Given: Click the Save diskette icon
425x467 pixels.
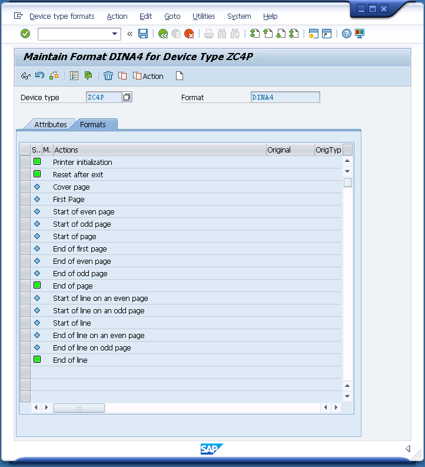Looking at the screenshot, I should pyautogui.click(x=143, y=34).
